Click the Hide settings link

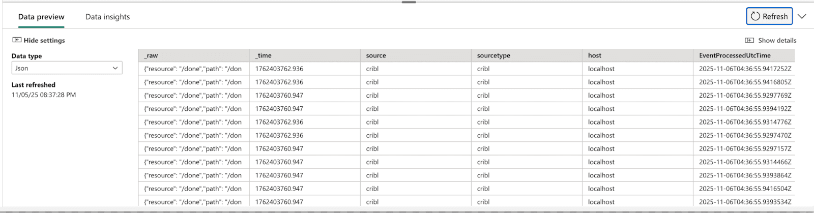coord(44,41)
